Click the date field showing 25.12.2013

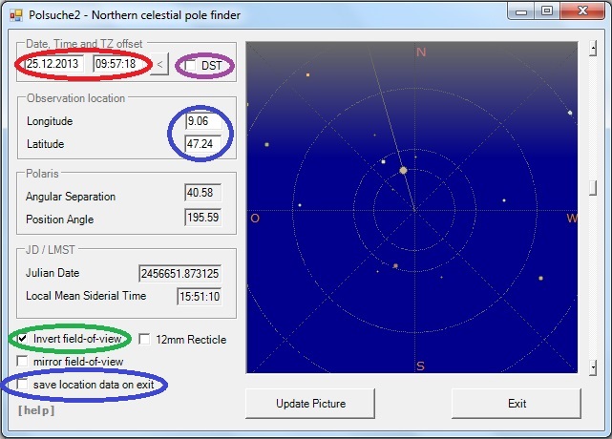53,63
